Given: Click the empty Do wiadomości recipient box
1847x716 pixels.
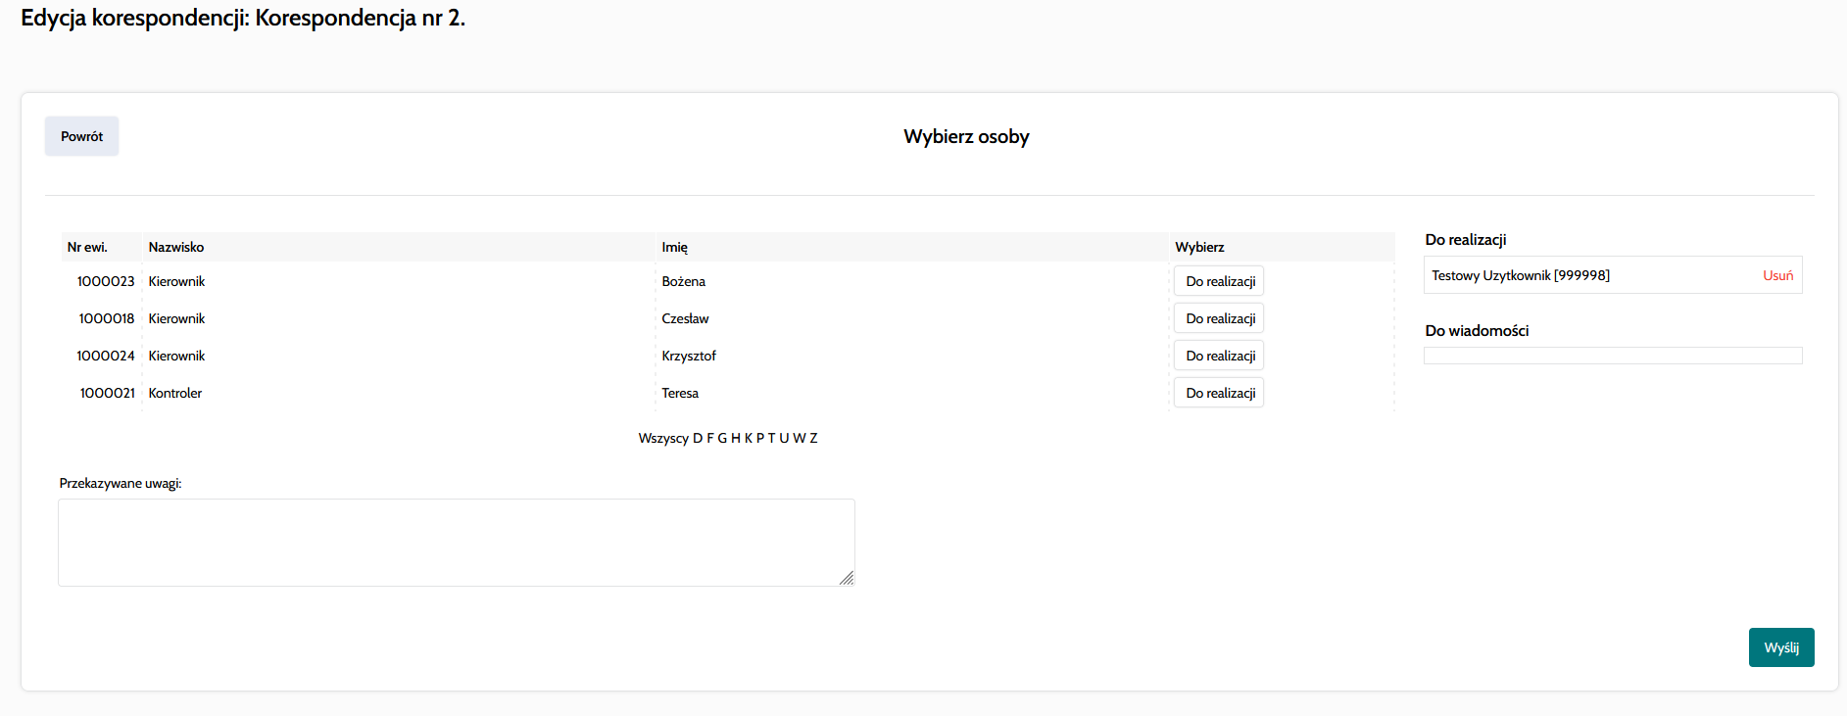Looking at the screenshot, I should point(1612,356).
